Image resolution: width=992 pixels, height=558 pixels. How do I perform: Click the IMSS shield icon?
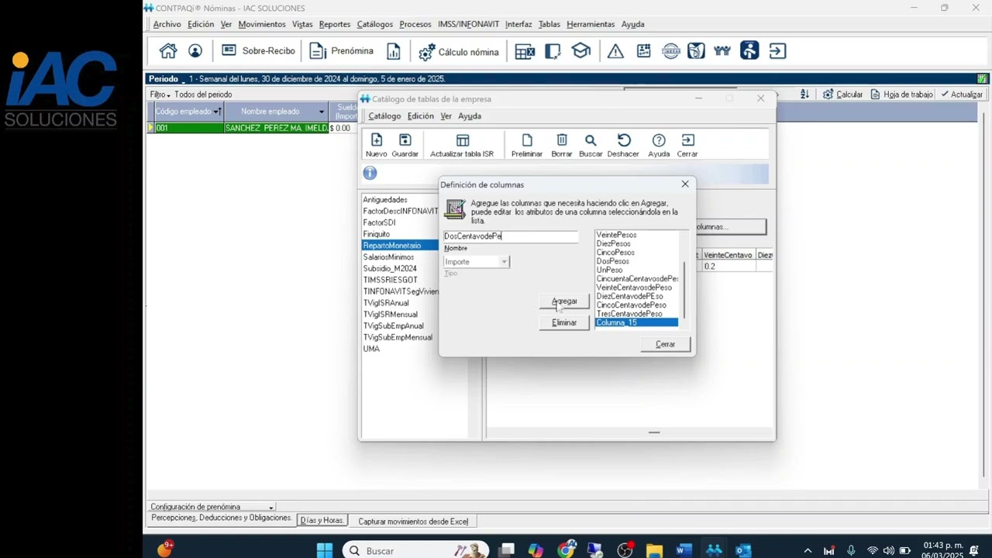tap(696, 51)
